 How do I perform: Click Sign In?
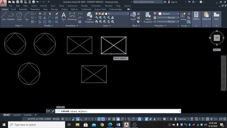174,2
